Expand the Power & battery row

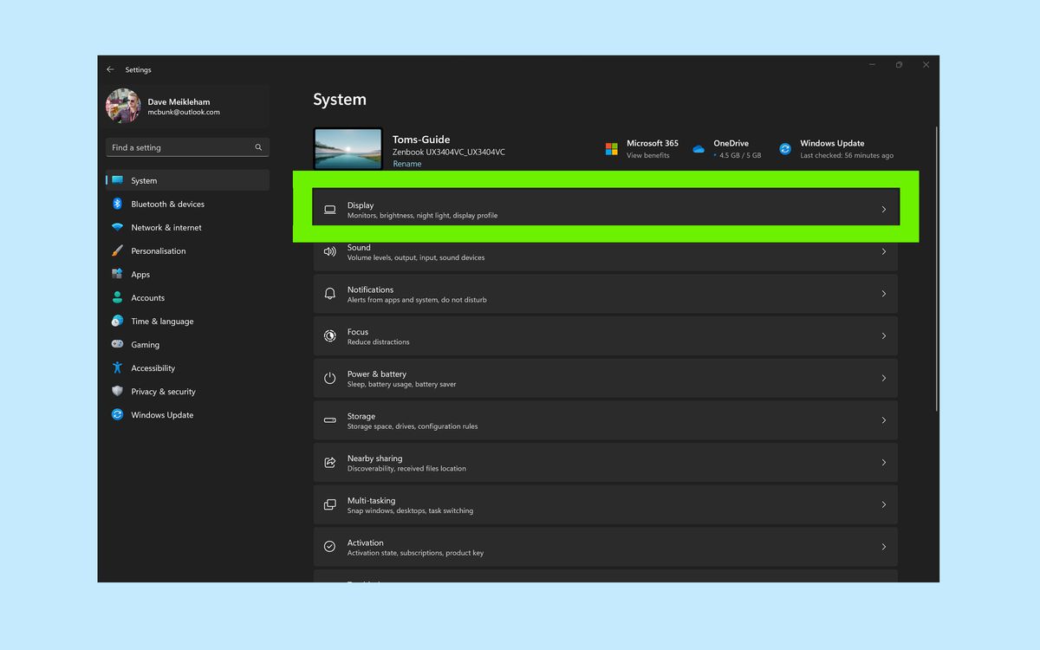coord(605,378)
